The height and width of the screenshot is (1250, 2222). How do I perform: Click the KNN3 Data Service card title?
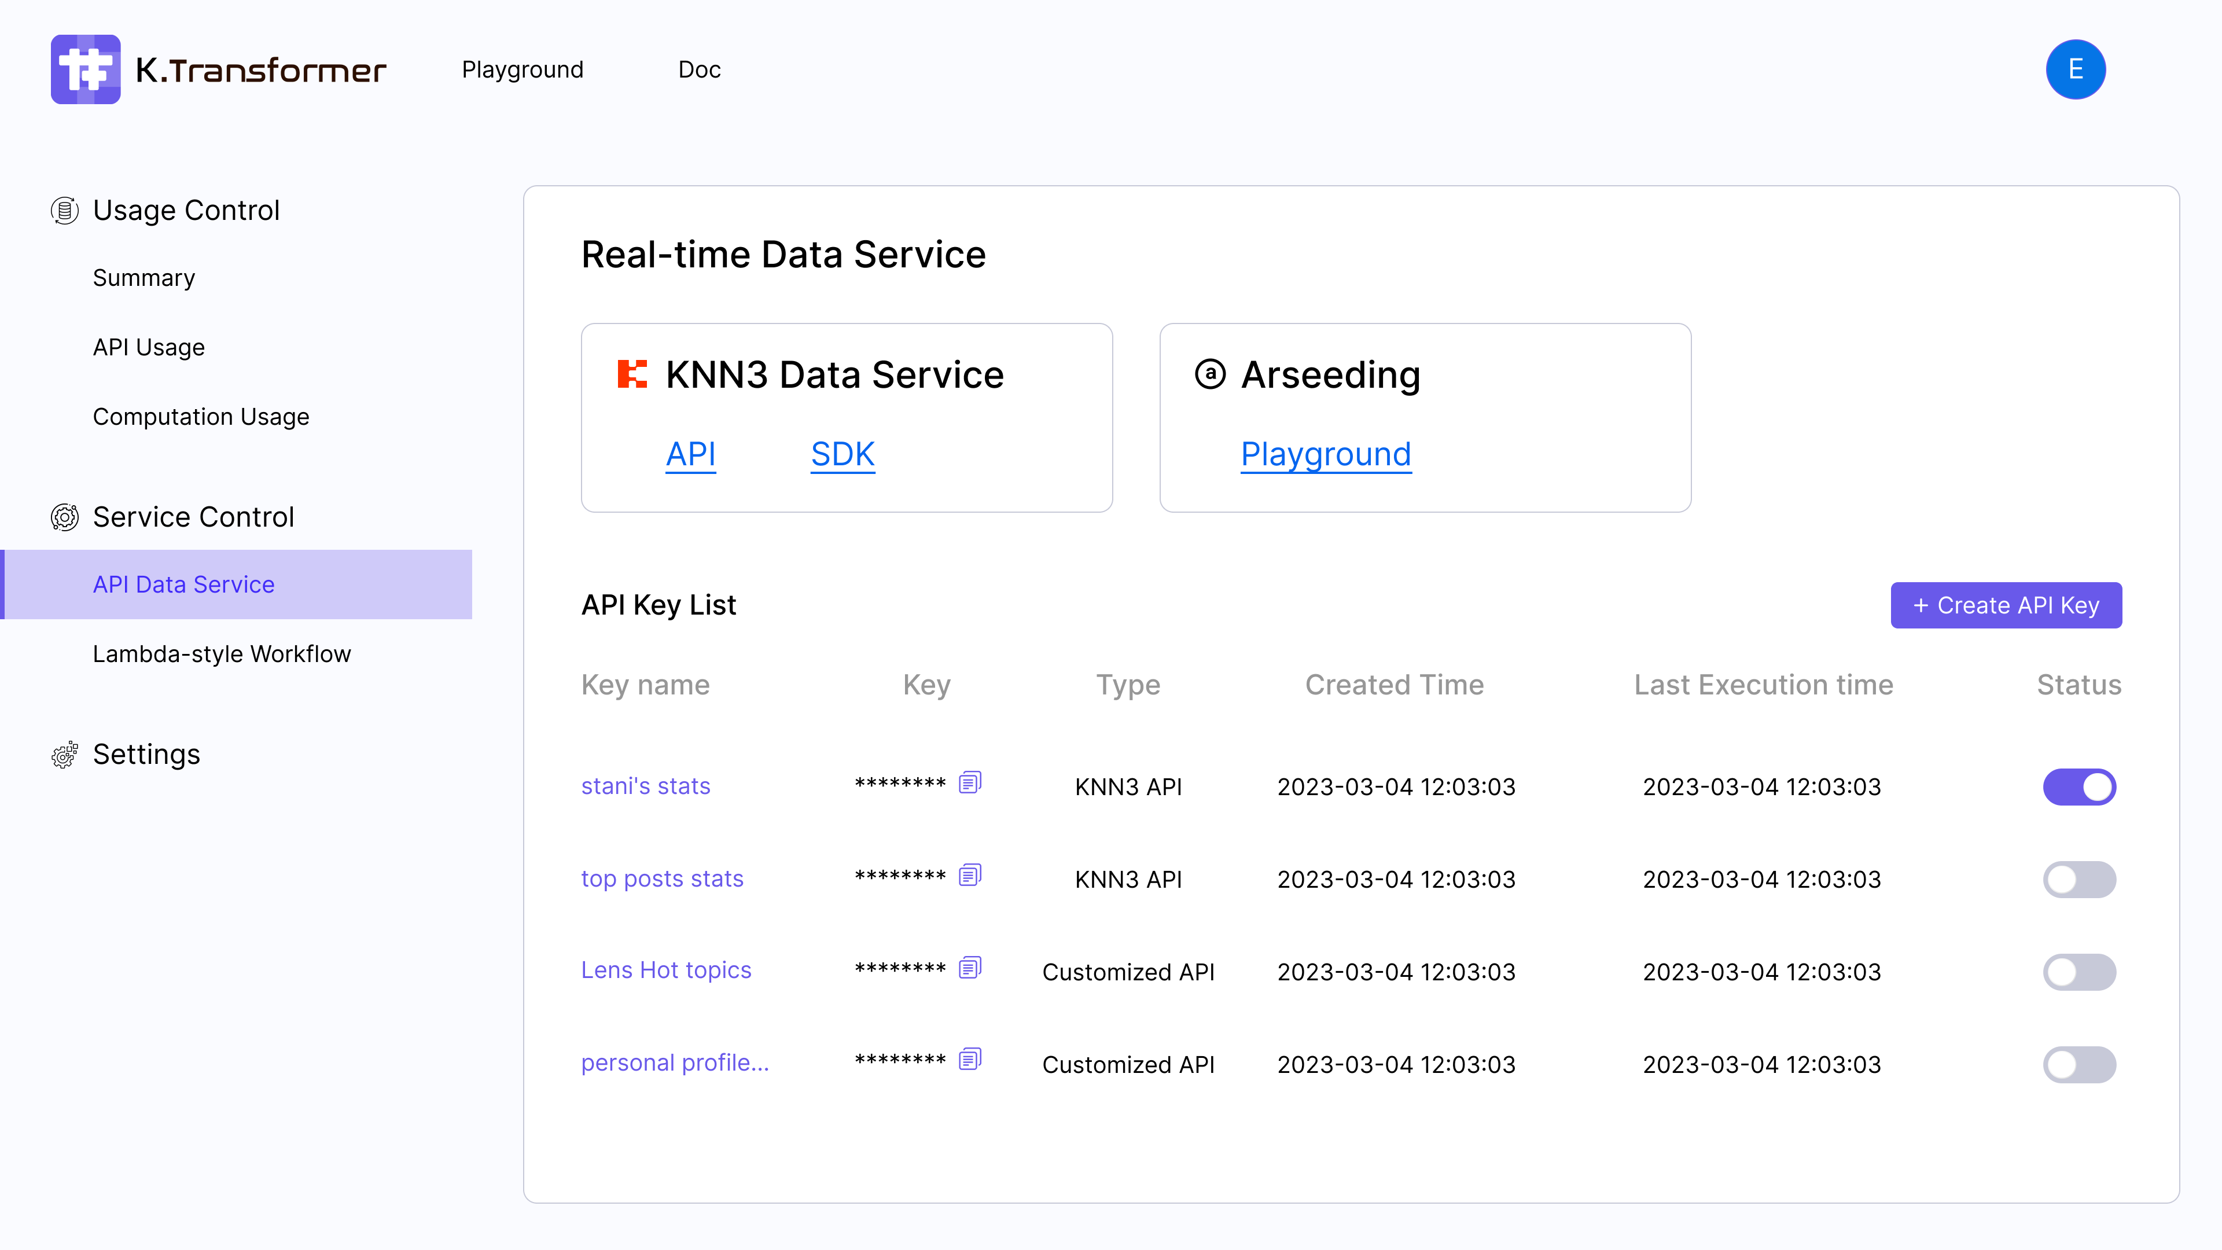(835, 374)
